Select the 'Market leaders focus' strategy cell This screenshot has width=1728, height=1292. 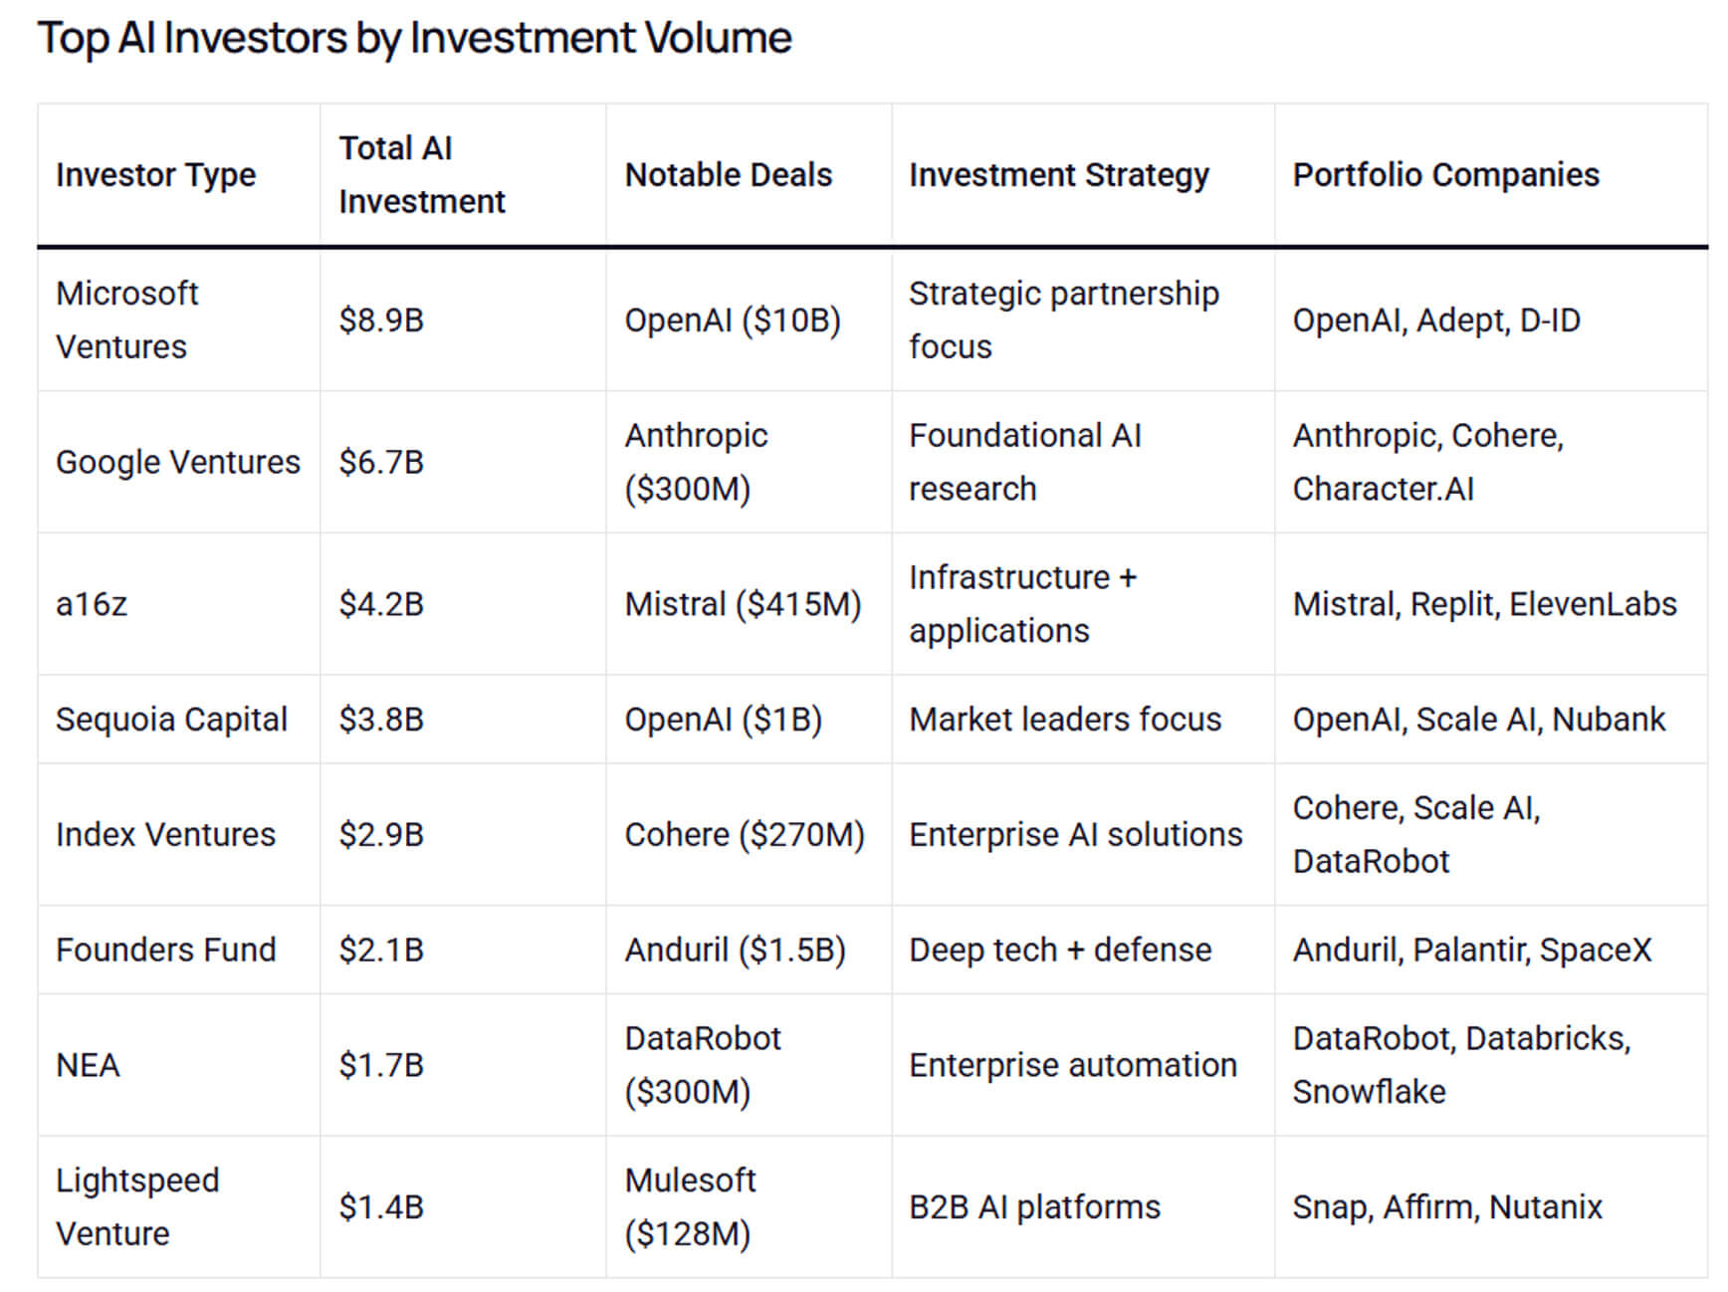point(1065,720)
